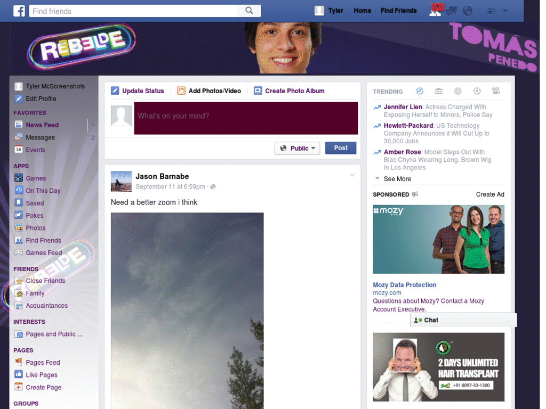Click the Family house icon
The image size is (546, 409).
coord(19,293)
